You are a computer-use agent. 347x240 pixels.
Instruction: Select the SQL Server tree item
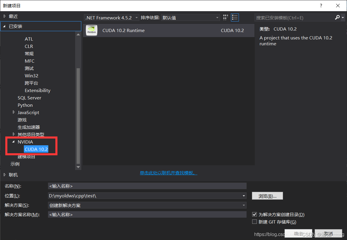pyautogui.click(x=29, y=98)
